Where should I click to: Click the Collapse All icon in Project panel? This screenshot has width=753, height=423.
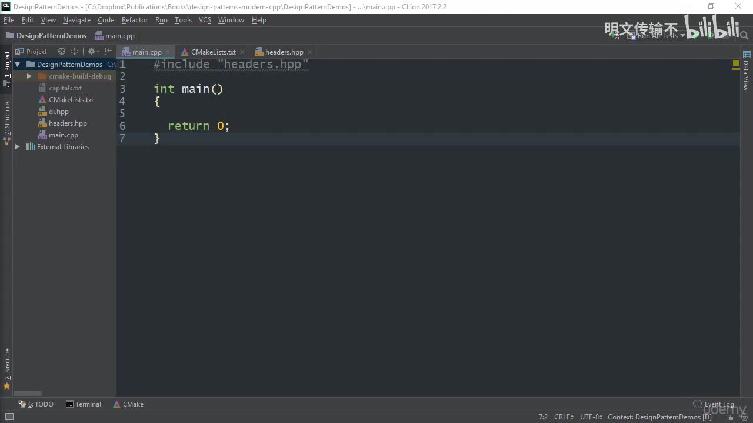pos(74,52)
